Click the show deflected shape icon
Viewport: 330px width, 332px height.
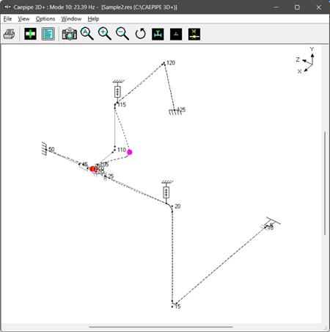pos(158,34)
